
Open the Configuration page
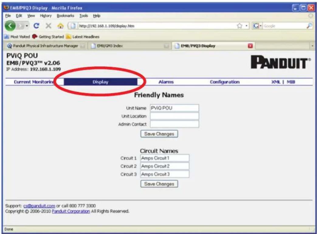[225, 82]
